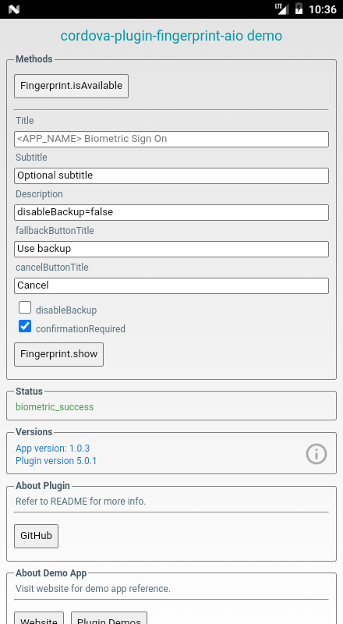
Task: Tap the biometric_success status message
Action: 55,407
